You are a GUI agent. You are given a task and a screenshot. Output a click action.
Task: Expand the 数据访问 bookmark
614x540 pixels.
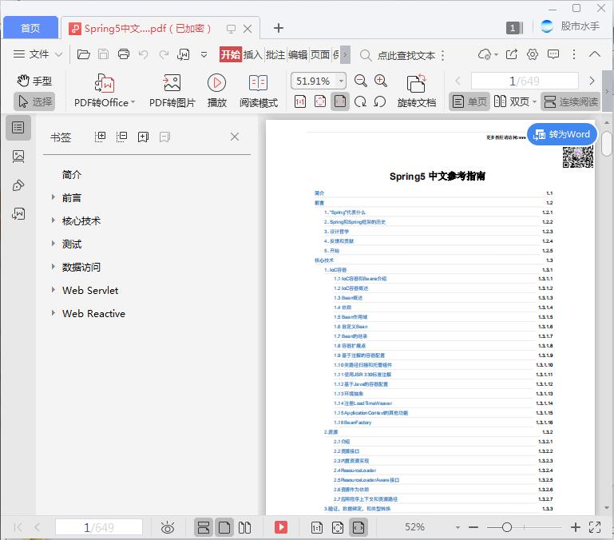(53, 267)
